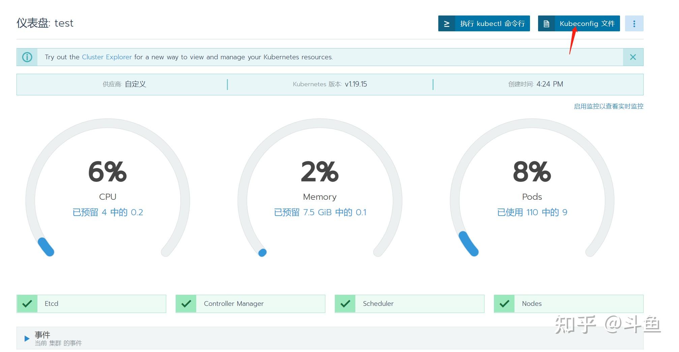This screenshot has height=352, width=679.
Task: Click the CPU gauge blue progress indicator
Action: point(46,247)
